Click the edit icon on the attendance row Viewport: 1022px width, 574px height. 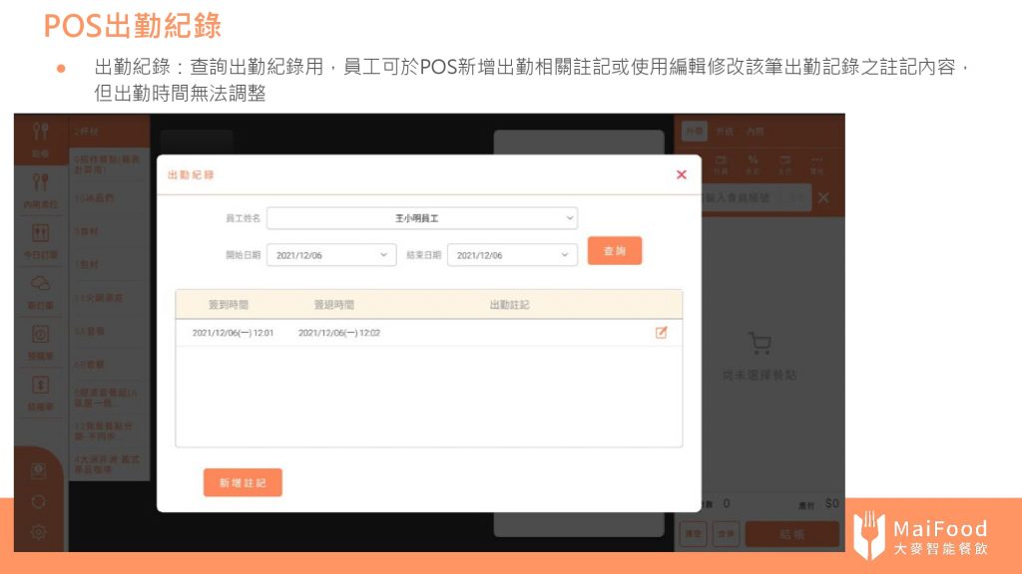point(661,333)
